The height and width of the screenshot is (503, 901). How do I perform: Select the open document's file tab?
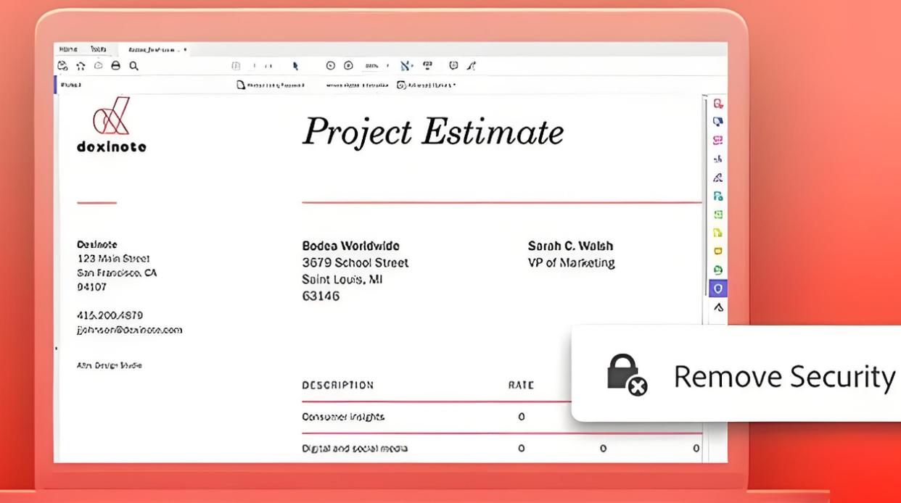click(x=156, y=49)
